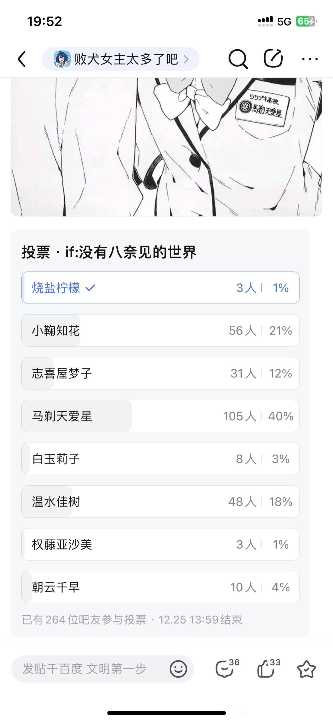Choose the 志喜屋梦子 poll option
This screenshot has height=722, width=333.
point(161,373)
